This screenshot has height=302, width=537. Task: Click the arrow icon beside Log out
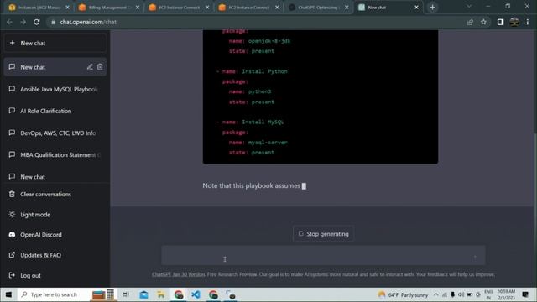12,275
